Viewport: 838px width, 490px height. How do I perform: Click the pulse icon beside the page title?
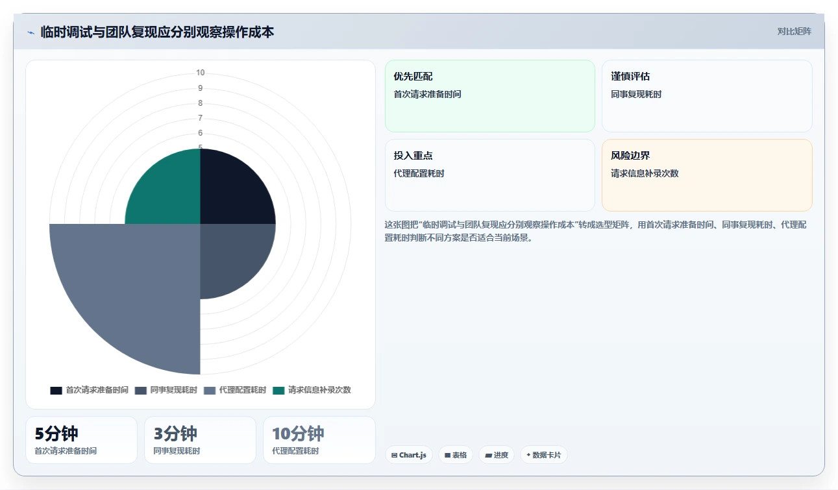(x=31, y=32)
